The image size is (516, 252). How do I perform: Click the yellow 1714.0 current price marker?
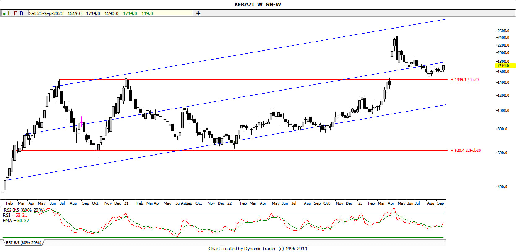503,66
